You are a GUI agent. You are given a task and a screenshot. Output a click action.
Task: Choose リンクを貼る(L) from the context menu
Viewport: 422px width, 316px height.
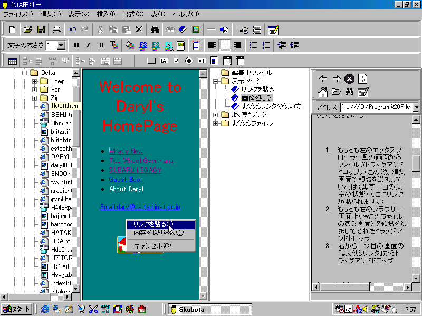click(x=161, y=224)
